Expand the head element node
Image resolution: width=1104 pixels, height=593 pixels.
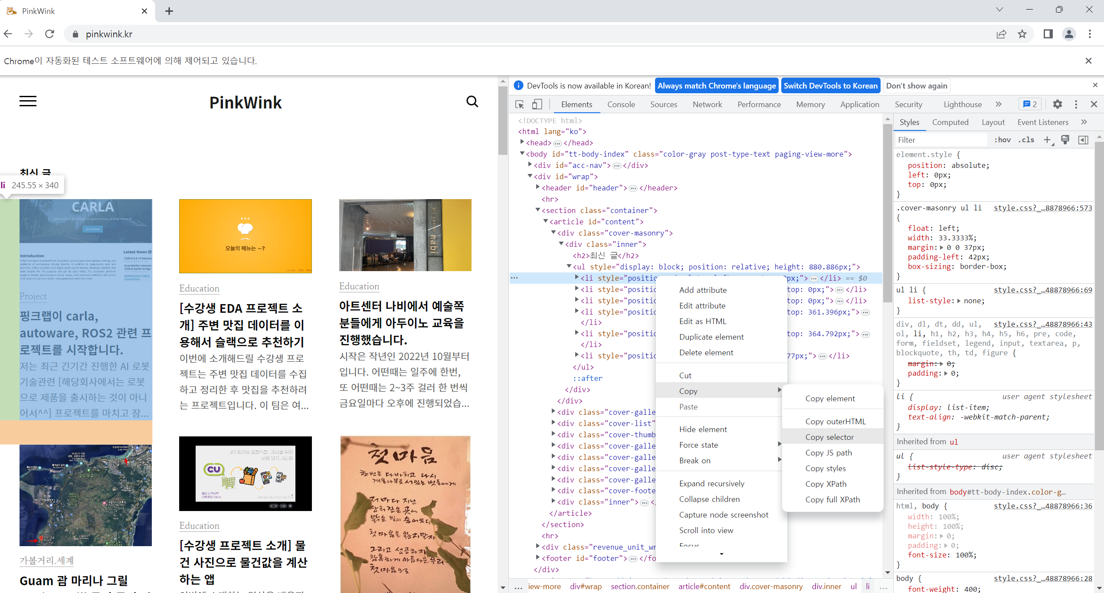click(522, 142)
